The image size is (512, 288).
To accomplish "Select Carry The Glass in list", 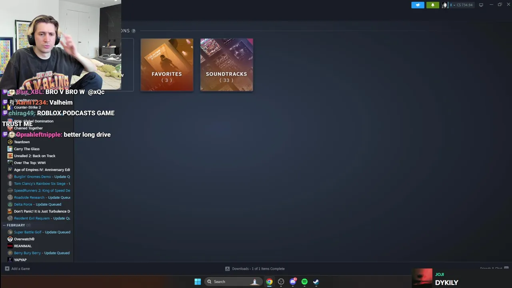I will [27, 149].
